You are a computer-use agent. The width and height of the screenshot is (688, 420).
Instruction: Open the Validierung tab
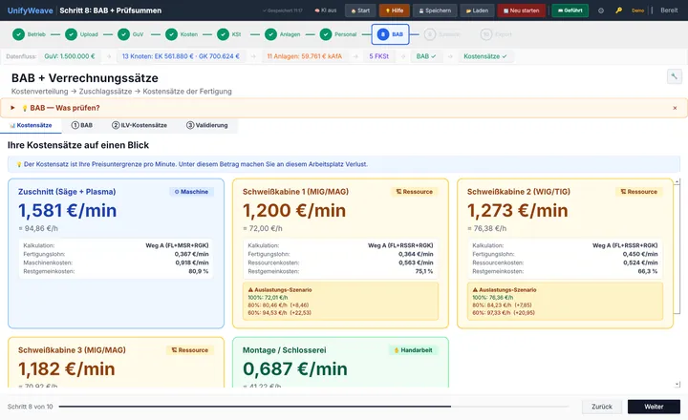[207, 125]
